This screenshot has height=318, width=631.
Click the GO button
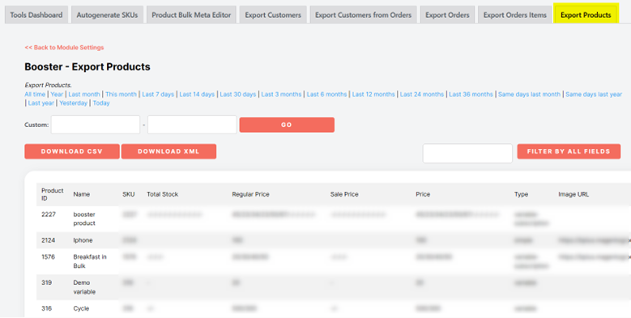coord(287,125)
